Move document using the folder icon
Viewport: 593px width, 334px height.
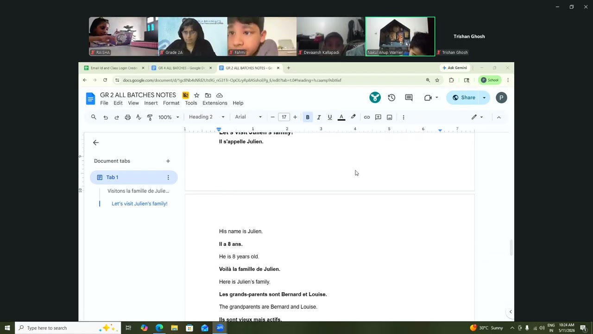click(x=208, y=95)
